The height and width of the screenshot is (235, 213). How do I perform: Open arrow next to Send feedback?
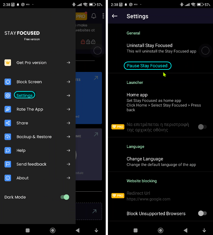[x=68, y=164]
